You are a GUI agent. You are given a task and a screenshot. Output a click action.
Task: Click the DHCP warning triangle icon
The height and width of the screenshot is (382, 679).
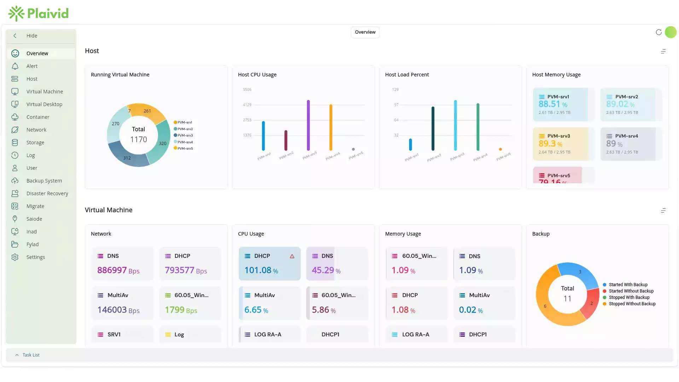click(292, 256)
